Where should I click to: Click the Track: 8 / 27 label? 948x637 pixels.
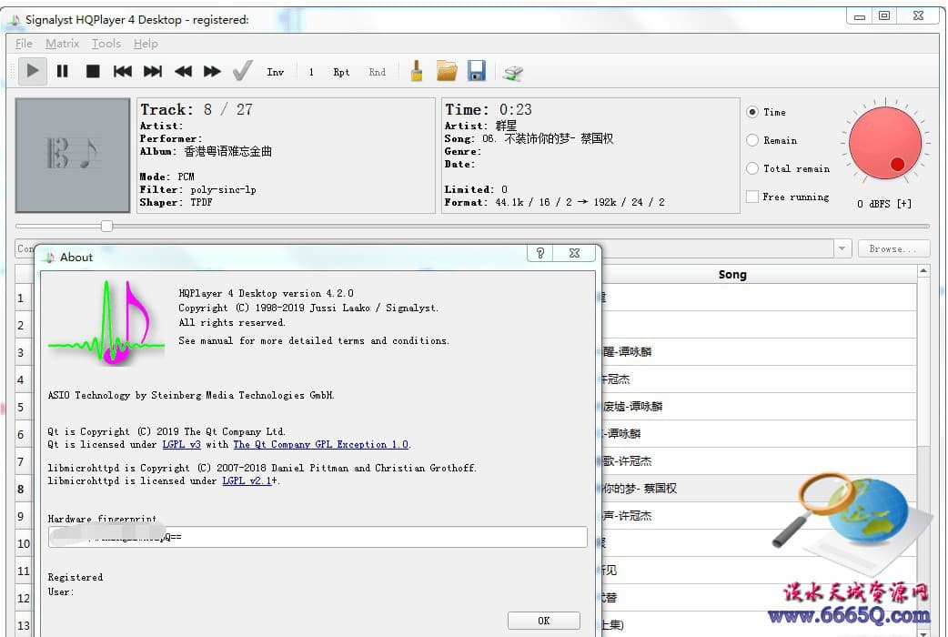pos(197,109)
